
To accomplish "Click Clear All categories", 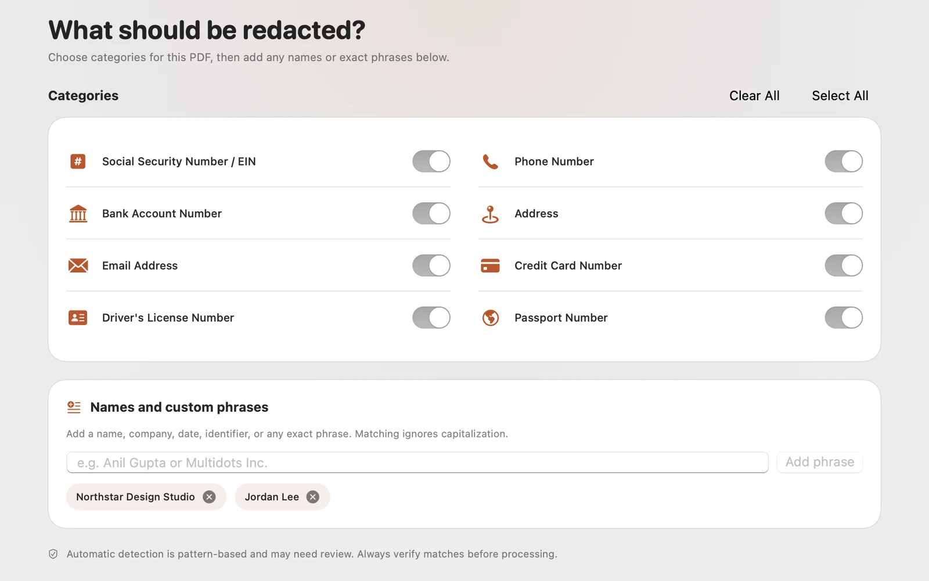I will pos(754,96).
